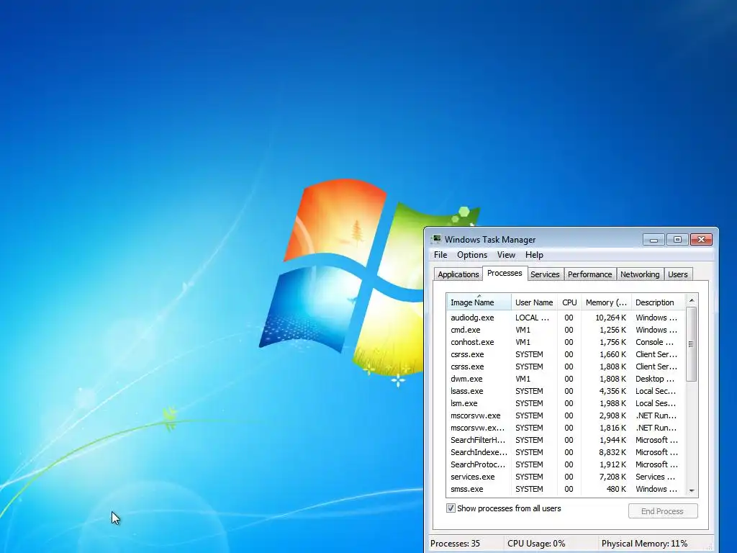
Task: Sort by Image Name column header
Action: 479,302
